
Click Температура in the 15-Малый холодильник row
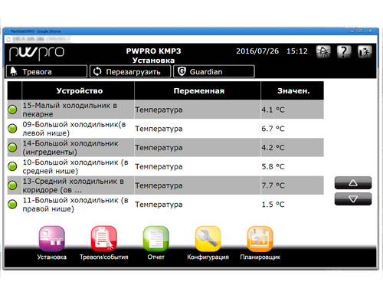point(159,110)
